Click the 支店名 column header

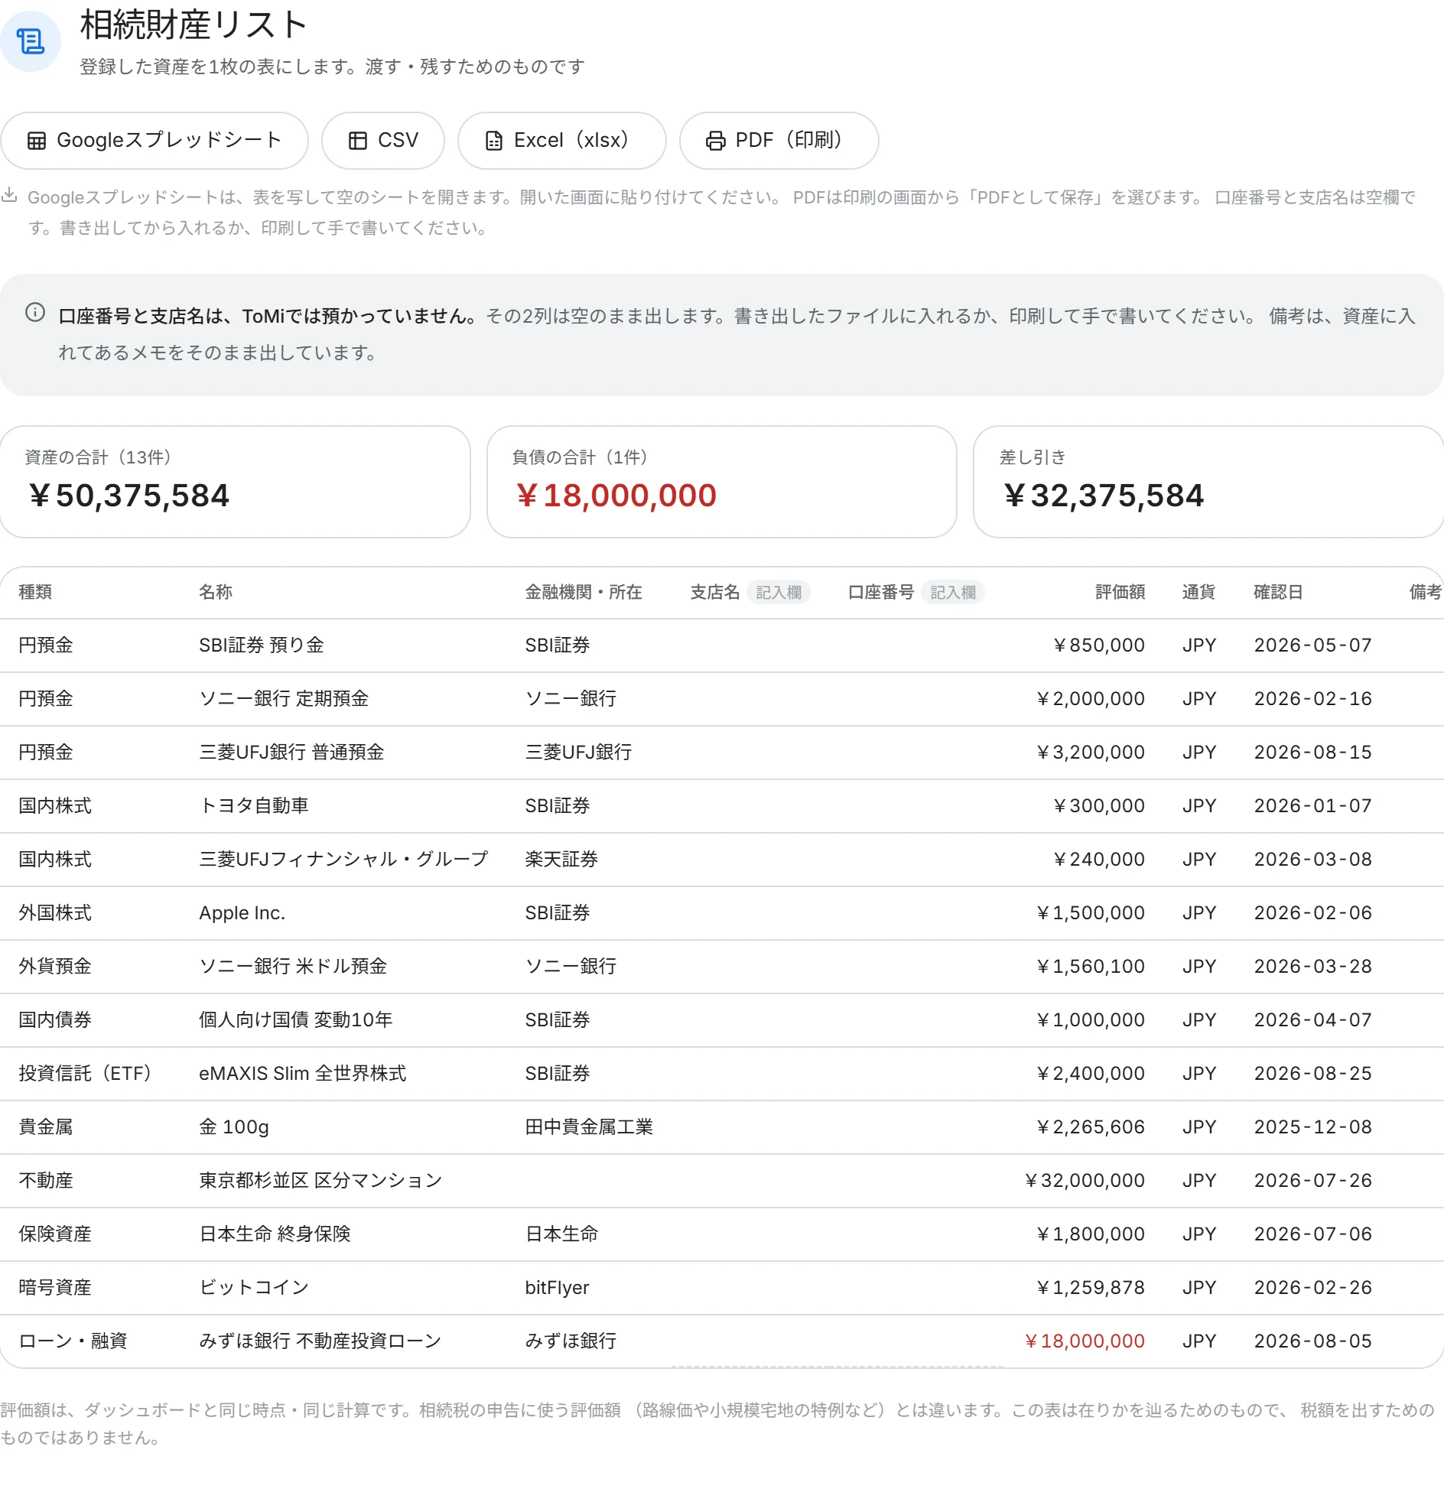pyautogui.click(x=714, y=593)
